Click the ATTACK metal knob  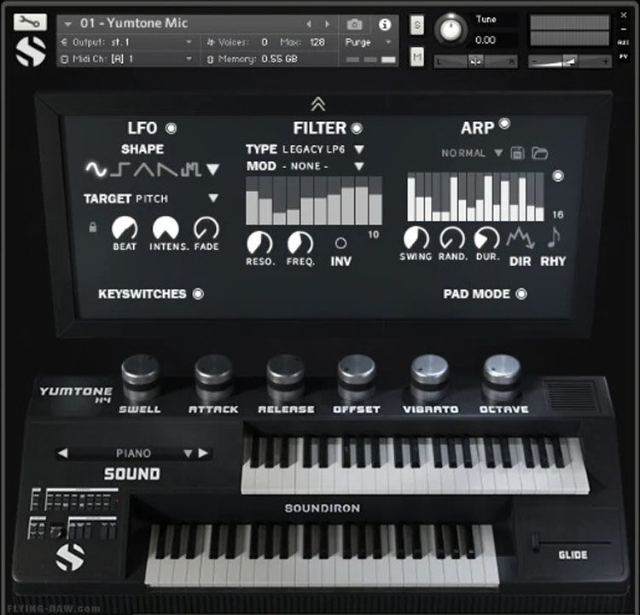click(x=213, y=371)
